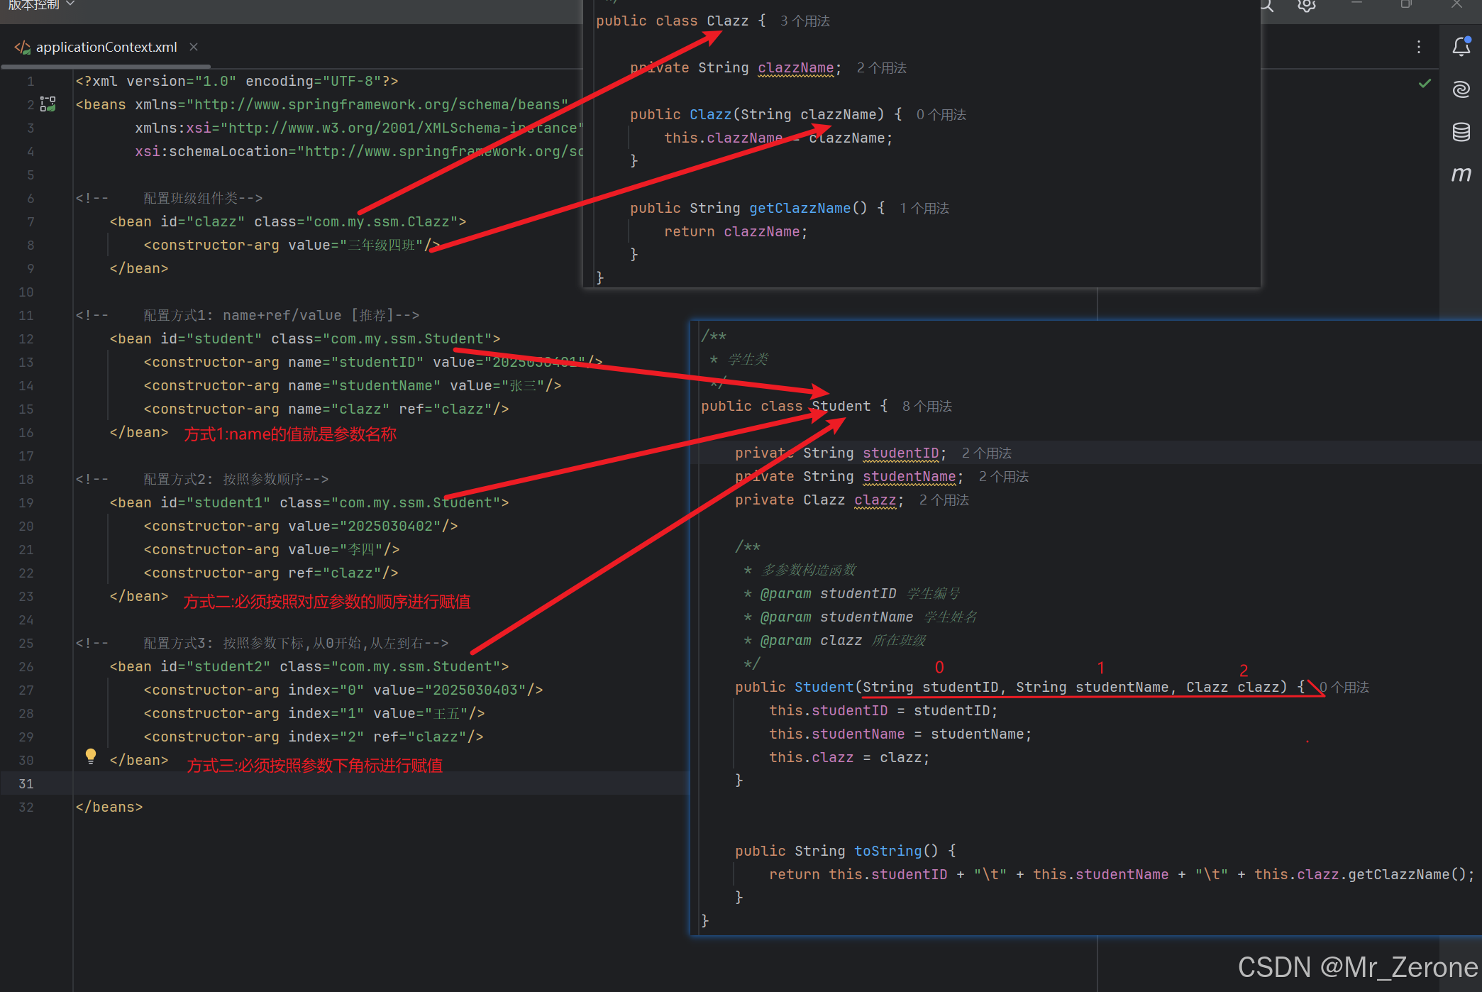The width and height of the screenshot is (1482, 992).
Task: Toggle the AI Assistant sidebar panel
Action: click(x=1461, y=89)
